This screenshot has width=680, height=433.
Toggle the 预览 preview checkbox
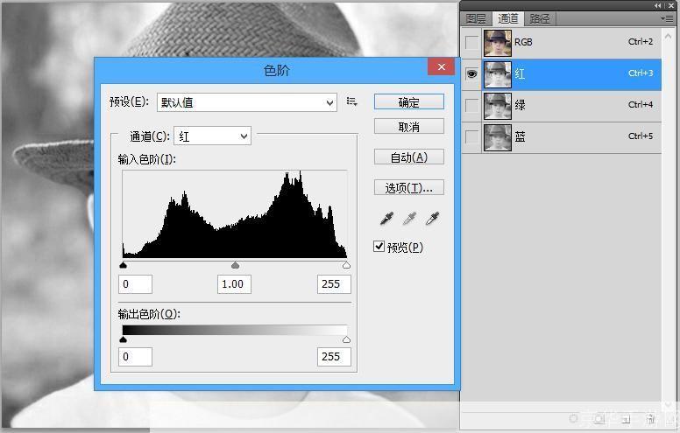pos(379,247)
